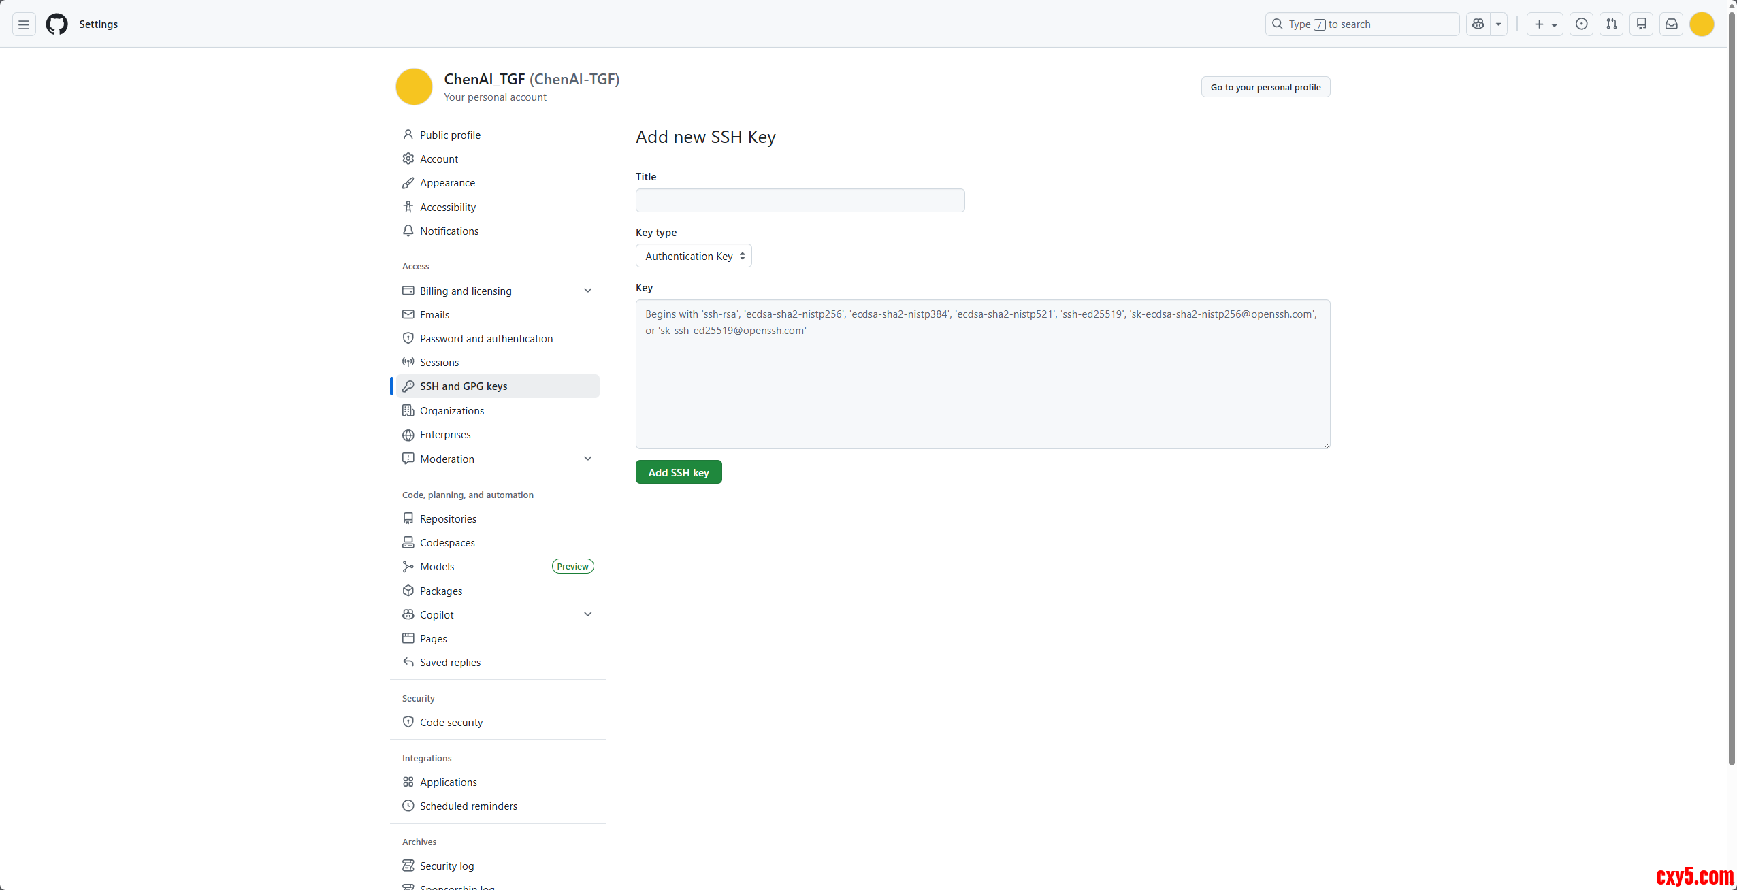Select Code security in sidebar
The width and height of the screenshot is (1737, 890).
tap(451, 722)
